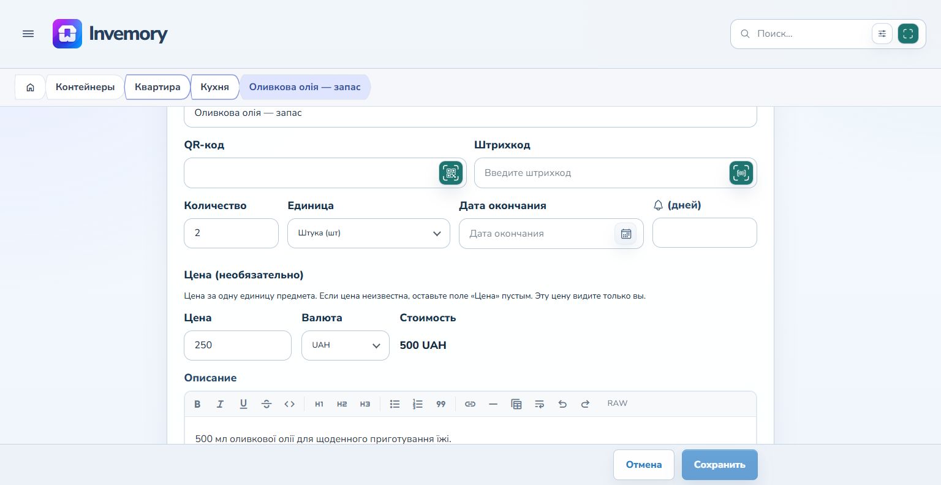Image resolution: width=941 pixels, height=485 pixels.
Task: Insert a bulleted list
Action: click(x=395, y=404)
